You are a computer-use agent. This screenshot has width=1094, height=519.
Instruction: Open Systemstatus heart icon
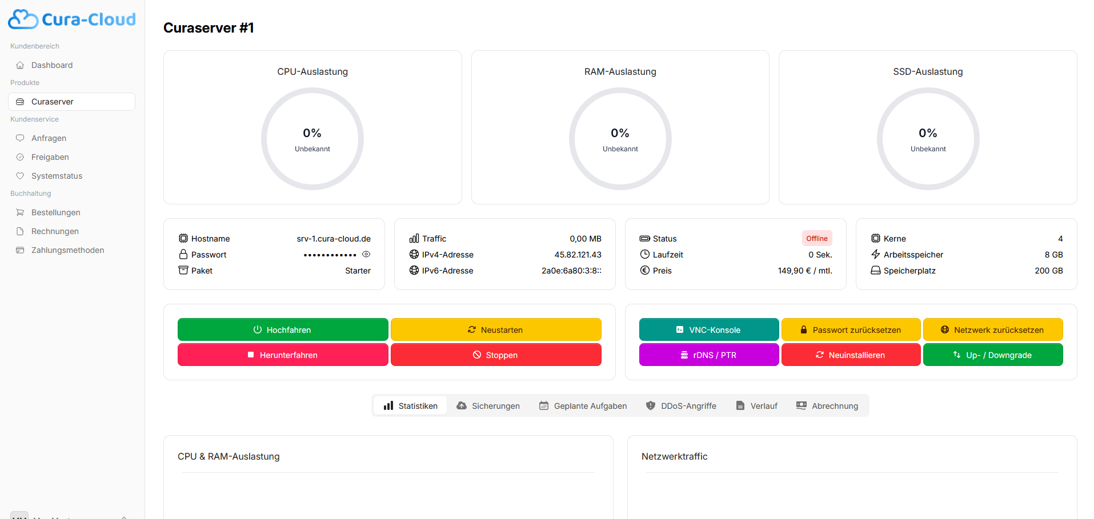point(20,176)
